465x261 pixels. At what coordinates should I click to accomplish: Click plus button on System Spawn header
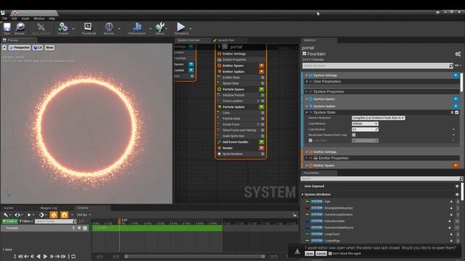[x=456, y=99]
